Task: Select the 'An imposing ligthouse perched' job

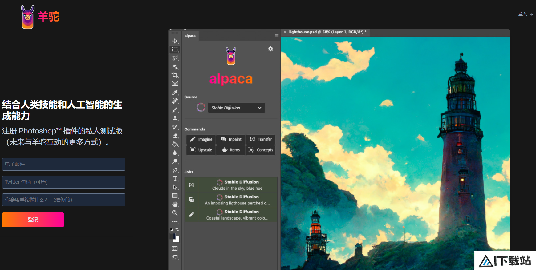Action: [231, 200]
